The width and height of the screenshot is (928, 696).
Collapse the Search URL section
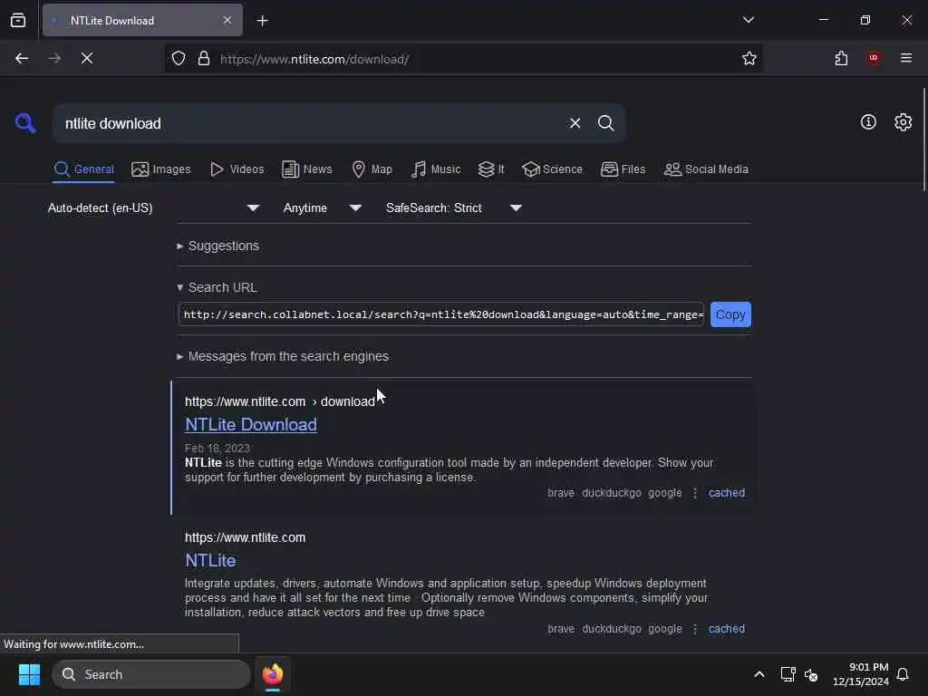tap(217, 287)
